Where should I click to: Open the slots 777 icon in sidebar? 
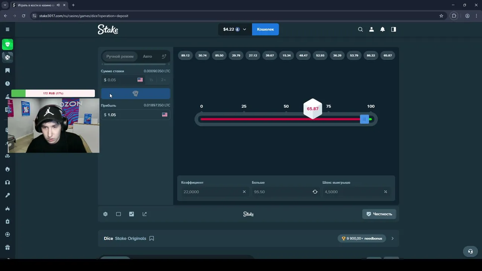click(8, 156)
